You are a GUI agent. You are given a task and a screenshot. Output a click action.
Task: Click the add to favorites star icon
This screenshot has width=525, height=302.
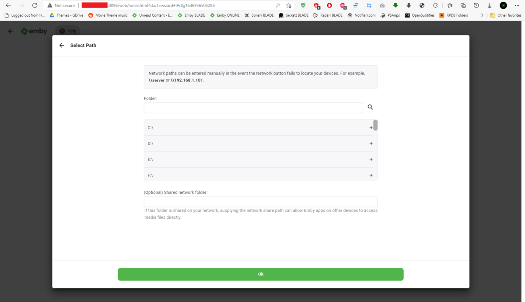click(289, 5)
